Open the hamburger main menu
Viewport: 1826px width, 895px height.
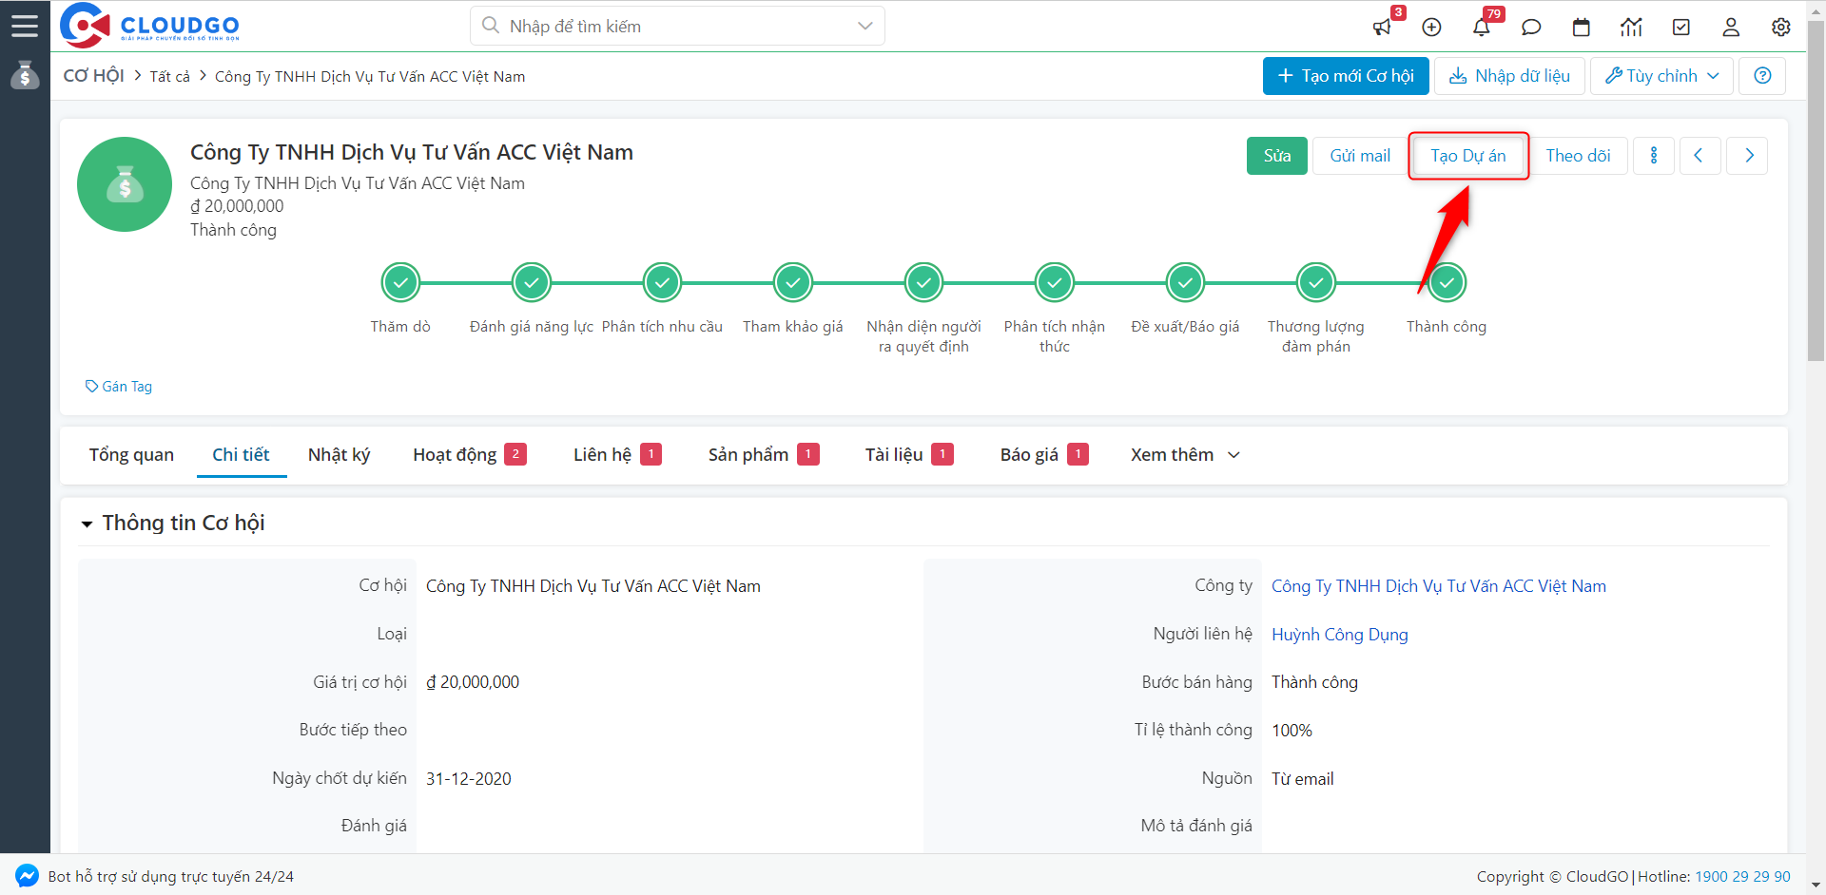point(25,26)
